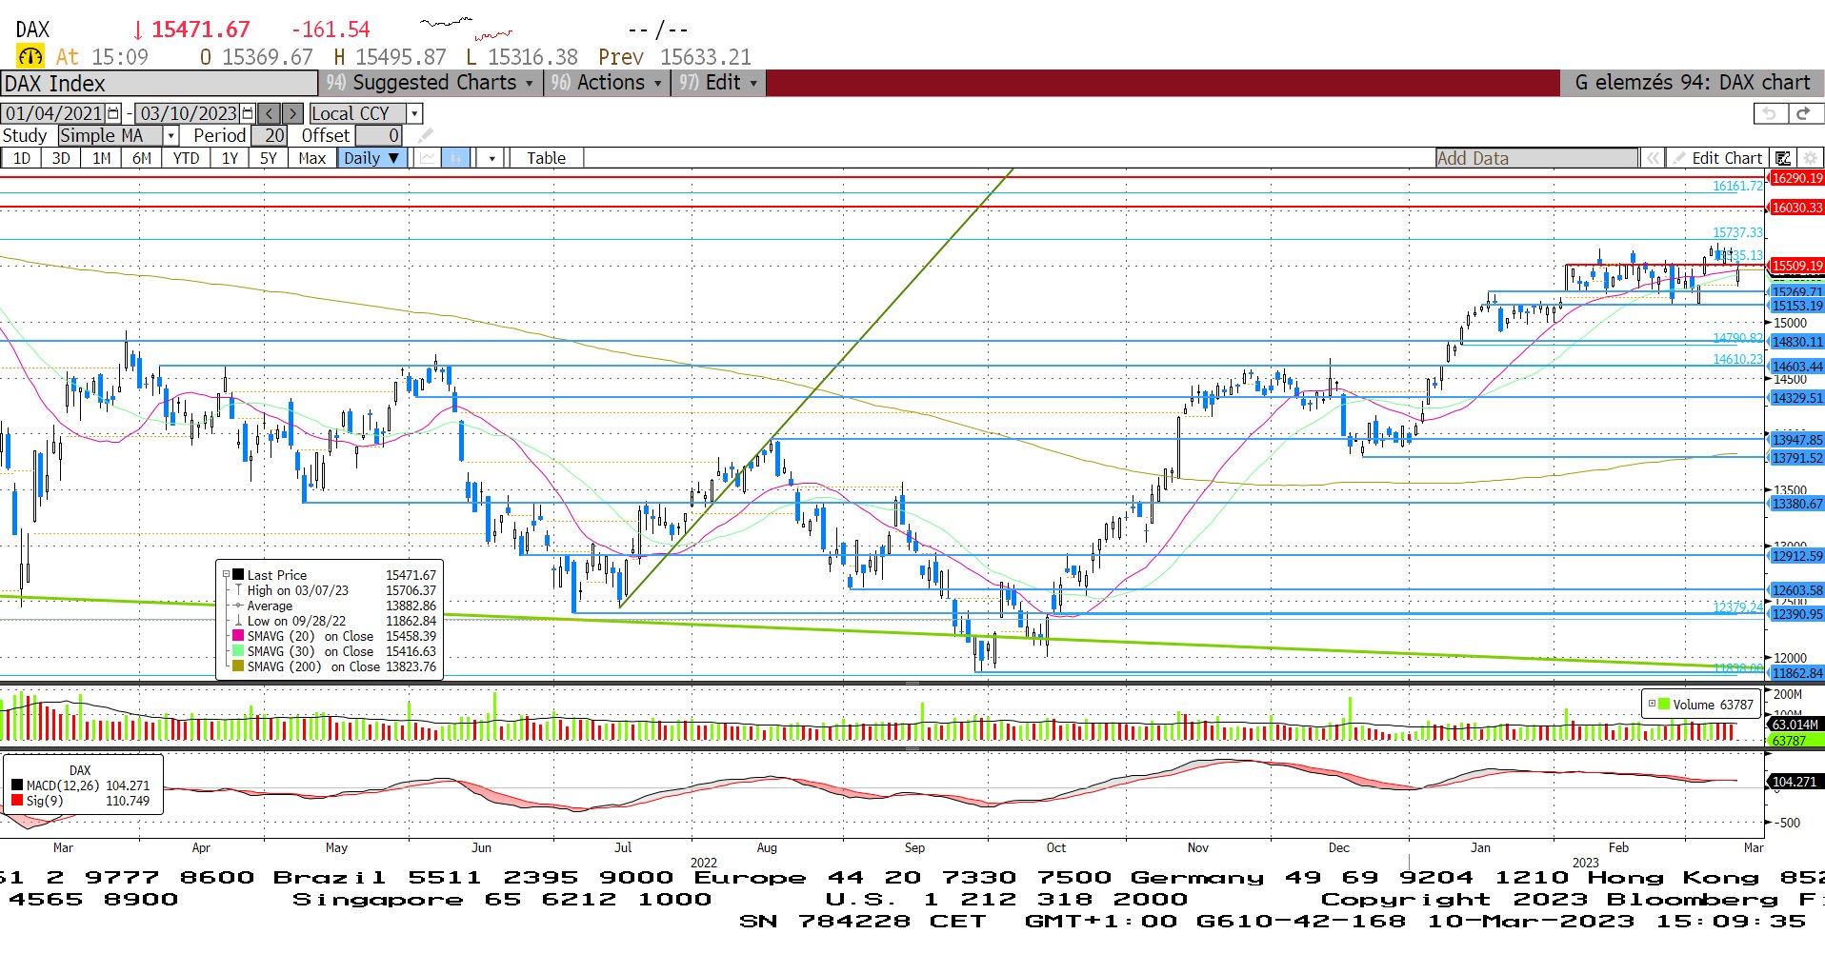
Task: Click the start date field 01/04/2021
Action: [x=54, y=113]
